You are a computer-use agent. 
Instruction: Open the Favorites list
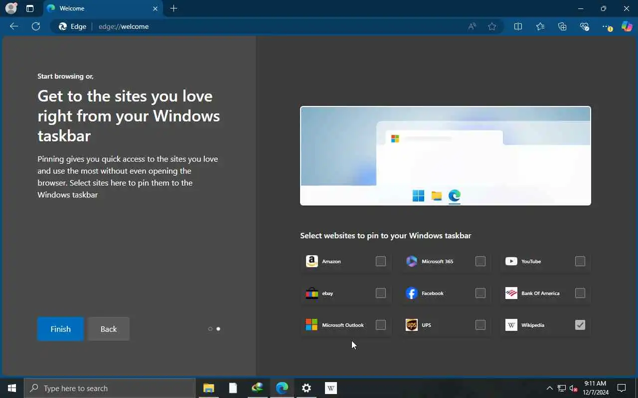click(x=540, y=26)
